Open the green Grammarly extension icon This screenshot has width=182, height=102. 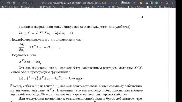(x=156, y=3)
